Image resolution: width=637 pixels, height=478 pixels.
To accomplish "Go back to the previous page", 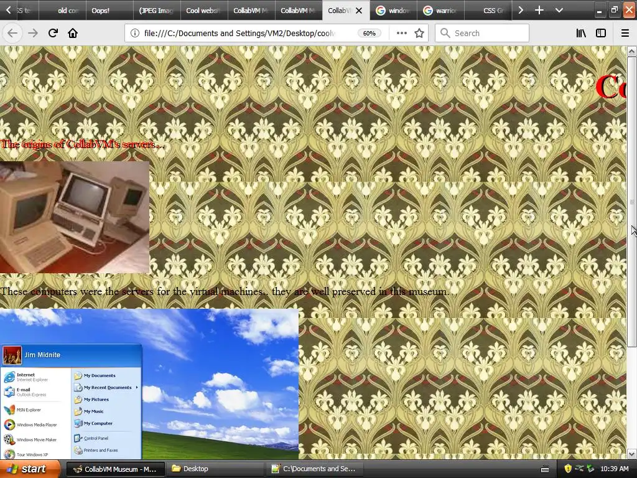I will 12,33.
